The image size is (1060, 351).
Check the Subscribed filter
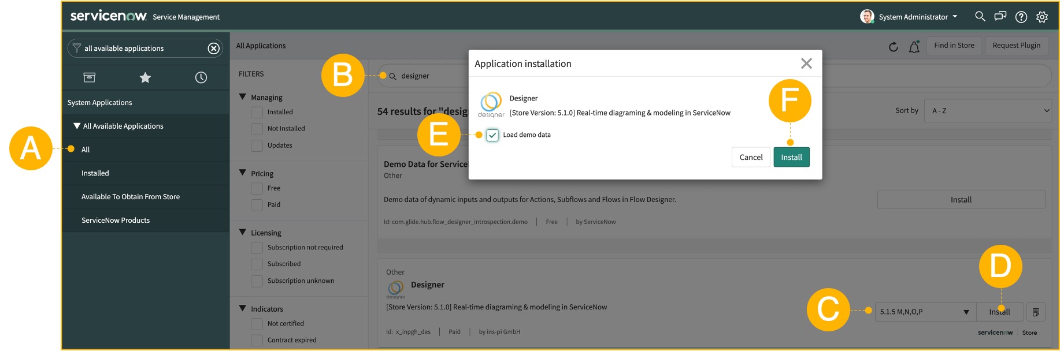(x=257, y=264)
